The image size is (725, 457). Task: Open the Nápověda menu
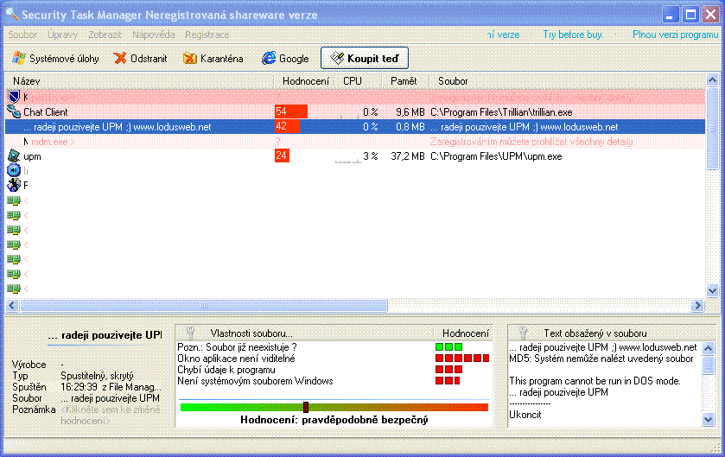[x=154, y=35]
